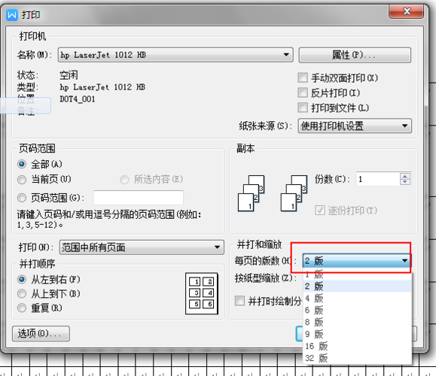Click the 属性(P)... button
The width and height of the screenshot is (436, 376).
pyautogui.click(x=355, y=55)
